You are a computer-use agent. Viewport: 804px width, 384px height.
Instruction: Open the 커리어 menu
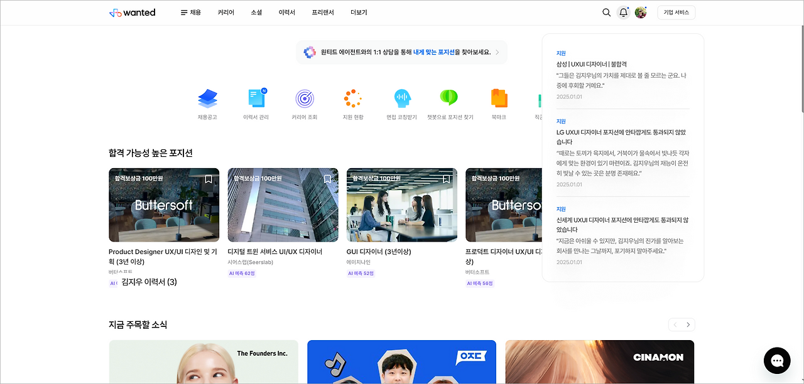[226, 13]
